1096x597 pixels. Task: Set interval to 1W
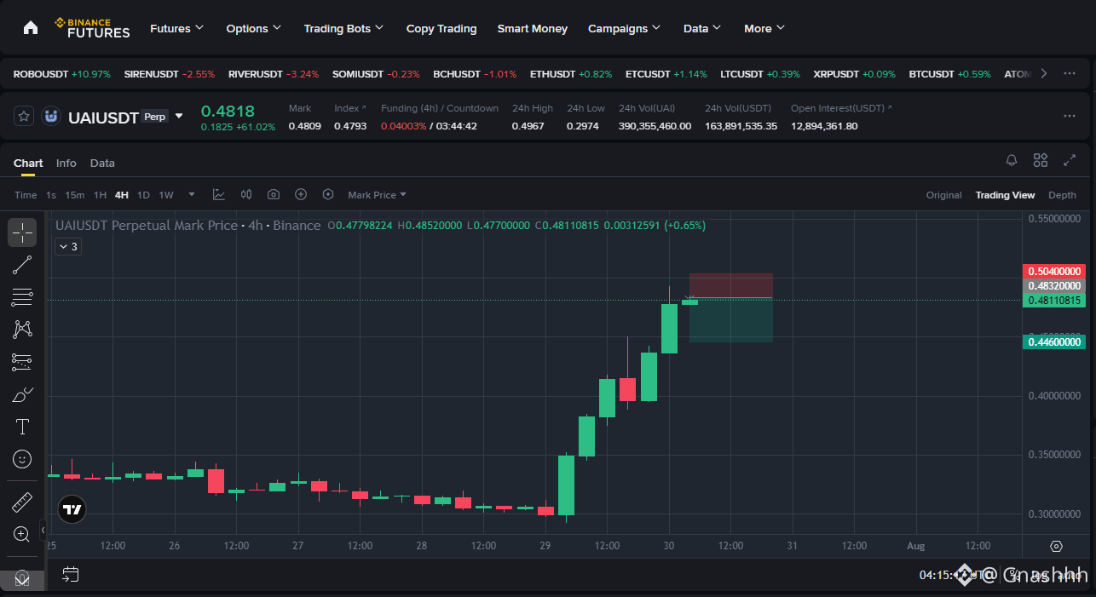coord(166,195)
